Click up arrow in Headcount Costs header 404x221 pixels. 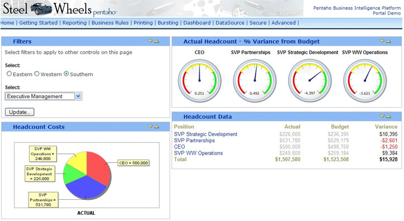tap(157, 127)
